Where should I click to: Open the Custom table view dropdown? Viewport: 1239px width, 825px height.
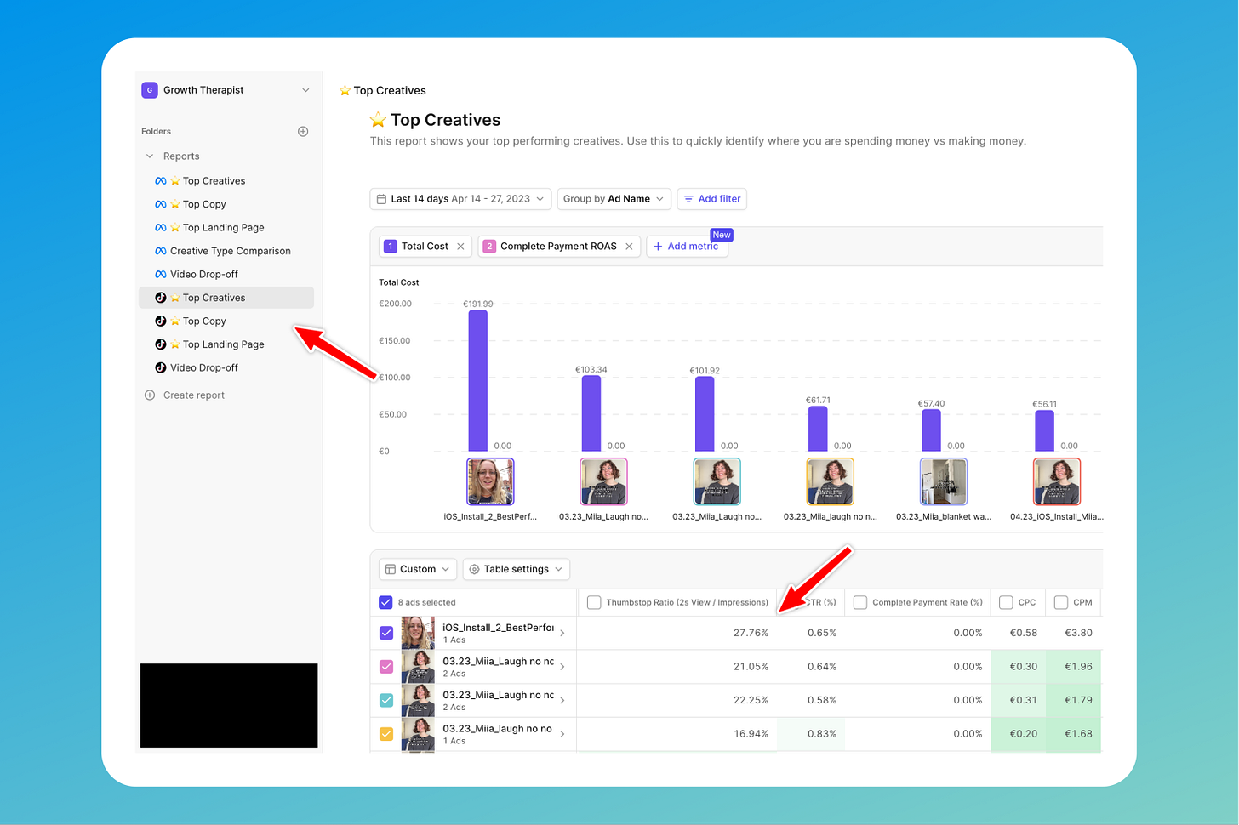point(418,569)
